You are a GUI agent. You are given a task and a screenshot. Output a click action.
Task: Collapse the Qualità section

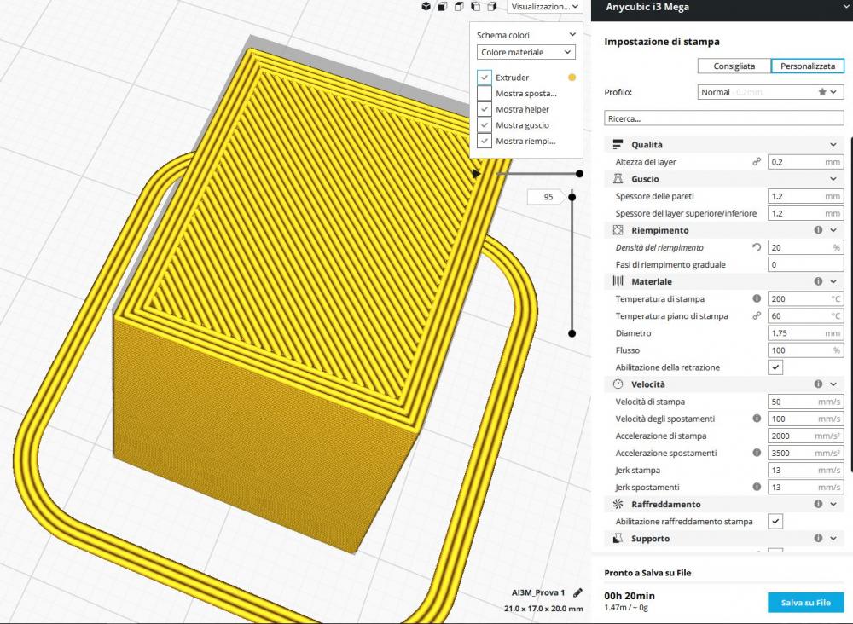[833, 145]
